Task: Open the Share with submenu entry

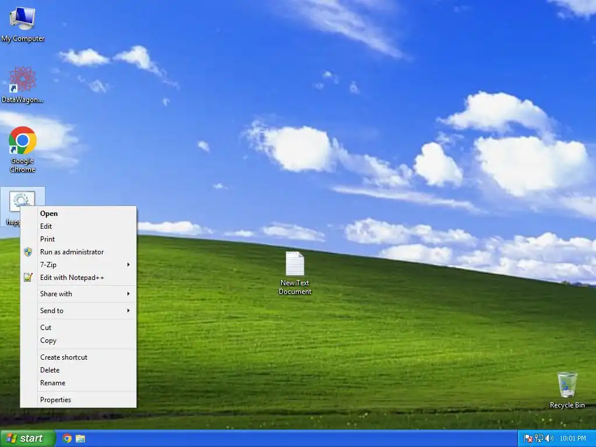Action: (79, 294)
